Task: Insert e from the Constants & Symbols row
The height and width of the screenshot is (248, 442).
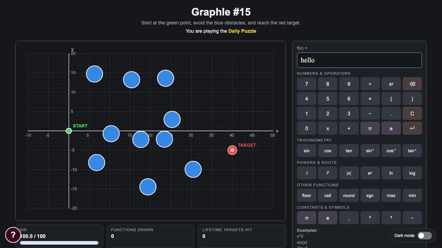Action: [x=328, y=218]
